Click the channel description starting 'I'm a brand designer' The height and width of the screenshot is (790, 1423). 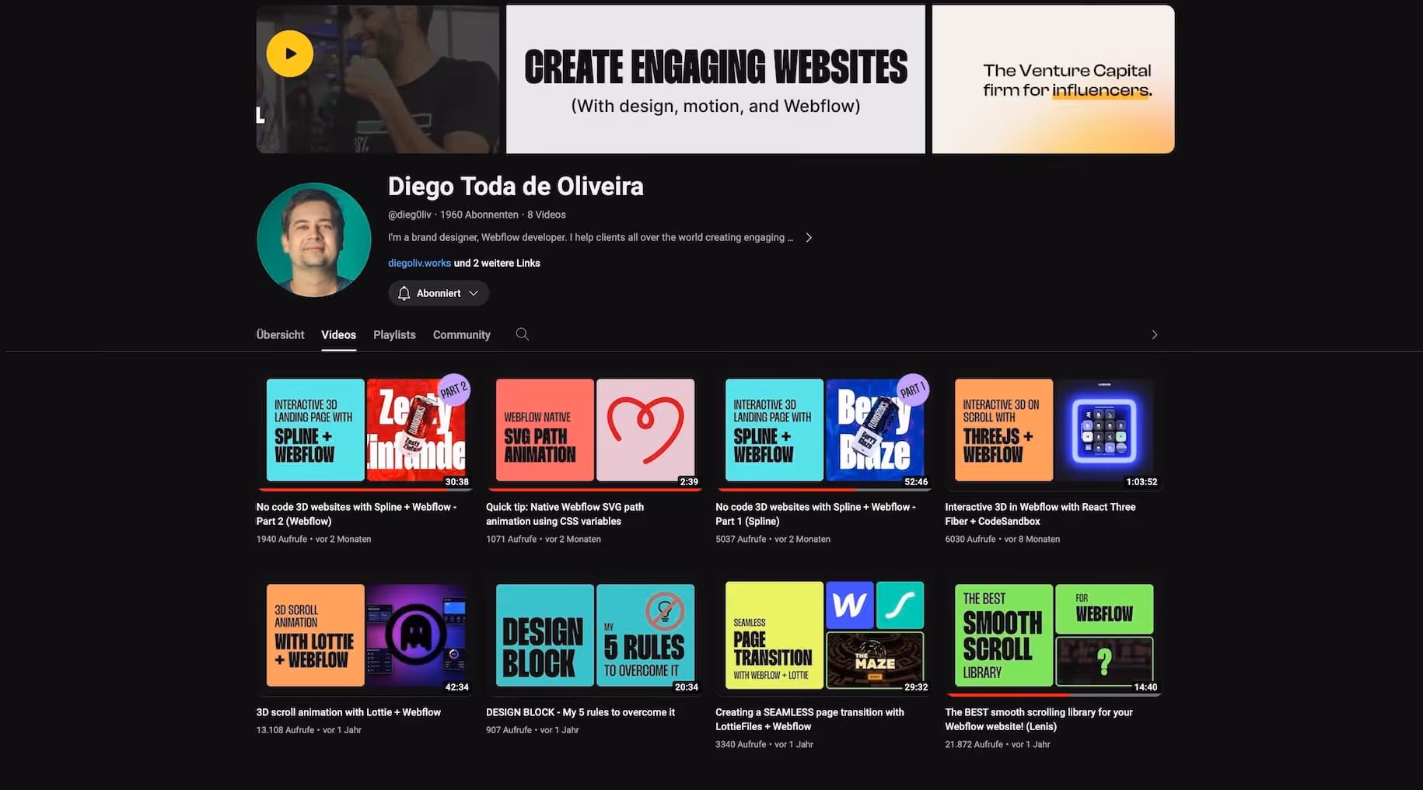point(591,238)
